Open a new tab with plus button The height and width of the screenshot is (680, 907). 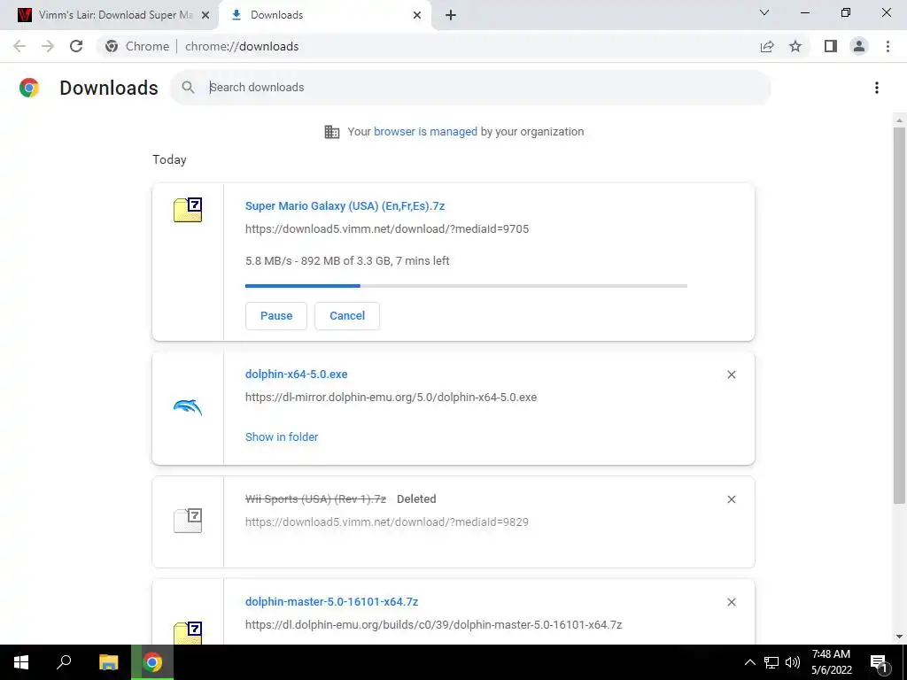tap(451, 15)
